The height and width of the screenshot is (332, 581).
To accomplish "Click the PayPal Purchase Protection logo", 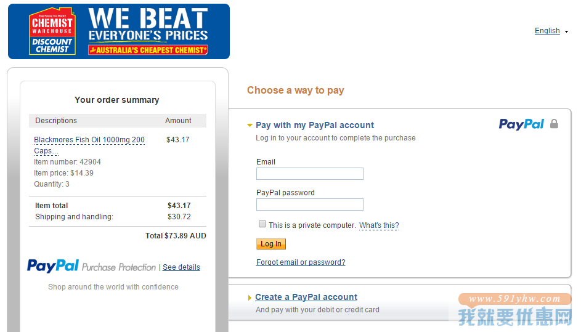I will point(91,266).
